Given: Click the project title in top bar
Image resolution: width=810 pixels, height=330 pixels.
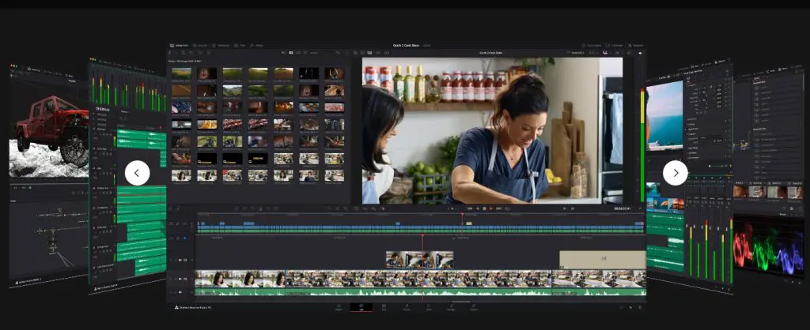Looking at the screenshot, I should (405, 45).
